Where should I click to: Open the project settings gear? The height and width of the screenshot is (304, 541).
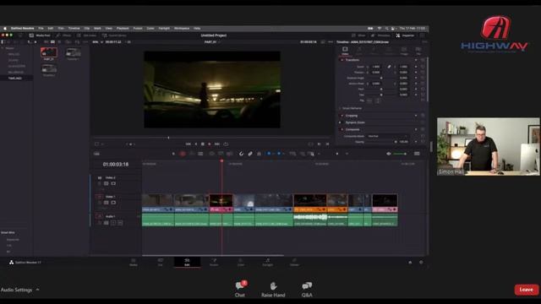point(421,263)
